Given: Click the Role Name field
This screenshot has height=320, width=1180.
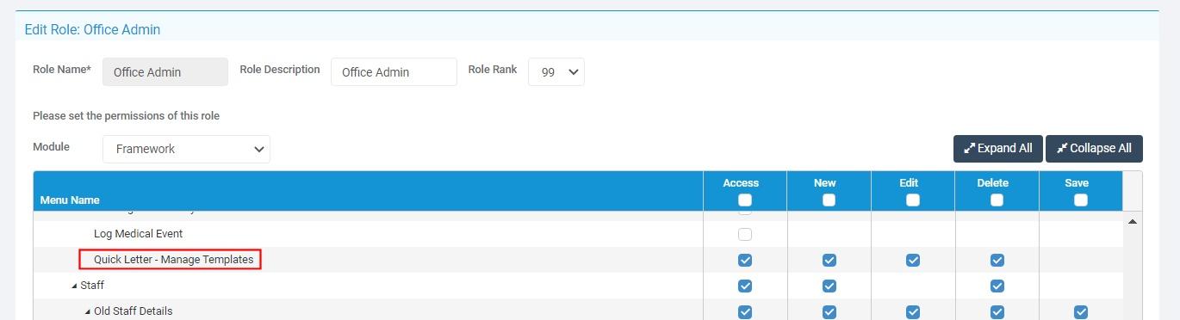Looking at the screenshot, I should 165,72.
